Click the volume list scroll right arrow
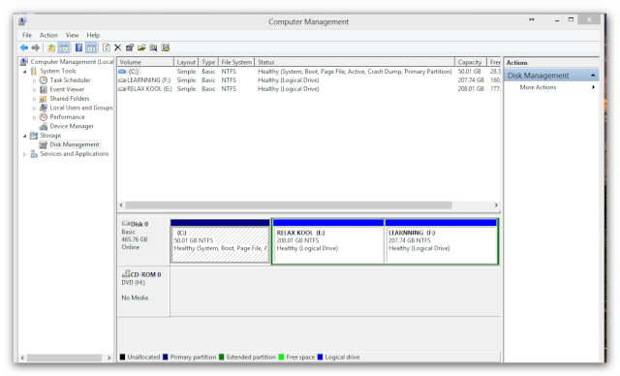 (x=496, y=205)
